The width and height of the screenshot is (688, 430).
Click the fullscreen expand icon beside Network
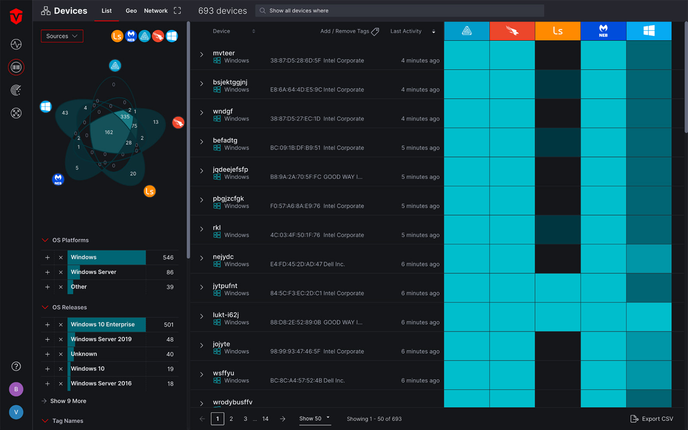(177, 11)
